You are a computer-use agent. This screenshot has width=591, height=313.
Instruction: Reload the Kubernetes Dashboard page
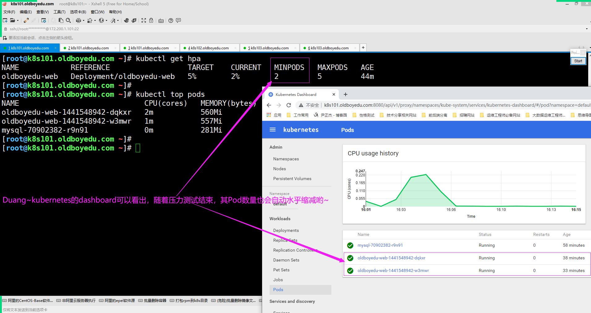tap(289, 105)
